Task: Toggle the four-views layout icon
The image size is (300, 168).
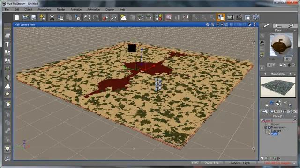Action: 247,18
